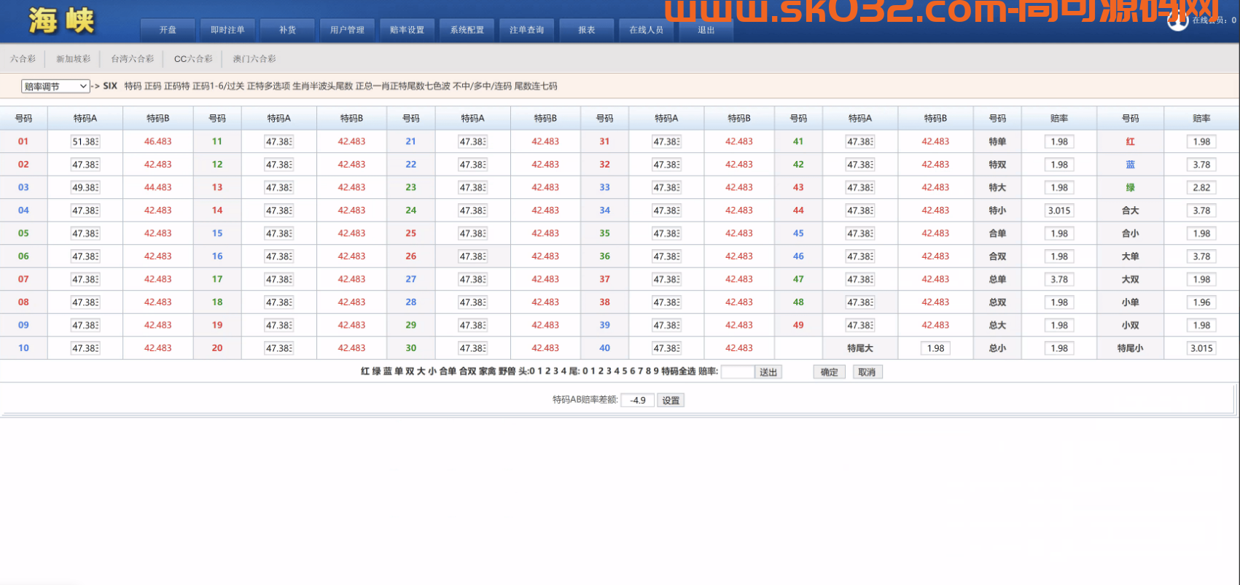
Task: Open 系统配置 menu
Action: [467, 30]
